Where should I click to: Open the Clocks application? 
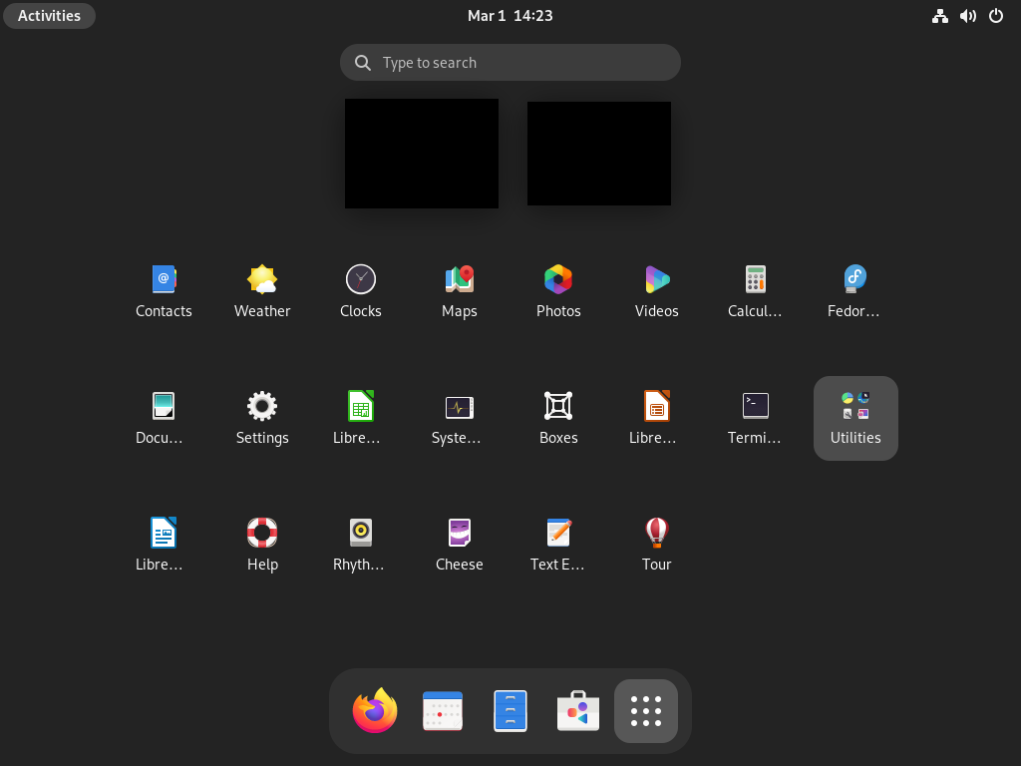pos(361,291)
